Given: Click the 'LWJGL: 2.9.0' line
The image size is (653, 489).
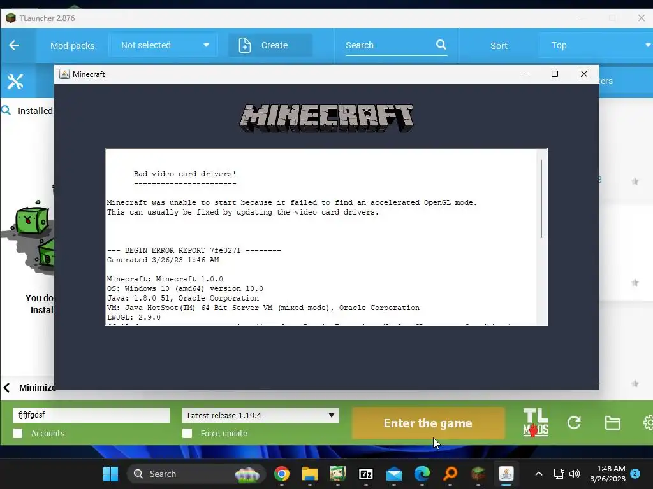Looking at the screenshot, I should [134, 317].
